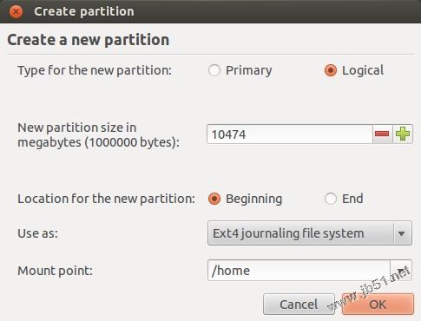
Task: Click the Use as dropdown arrow
Action: [402, 233]
